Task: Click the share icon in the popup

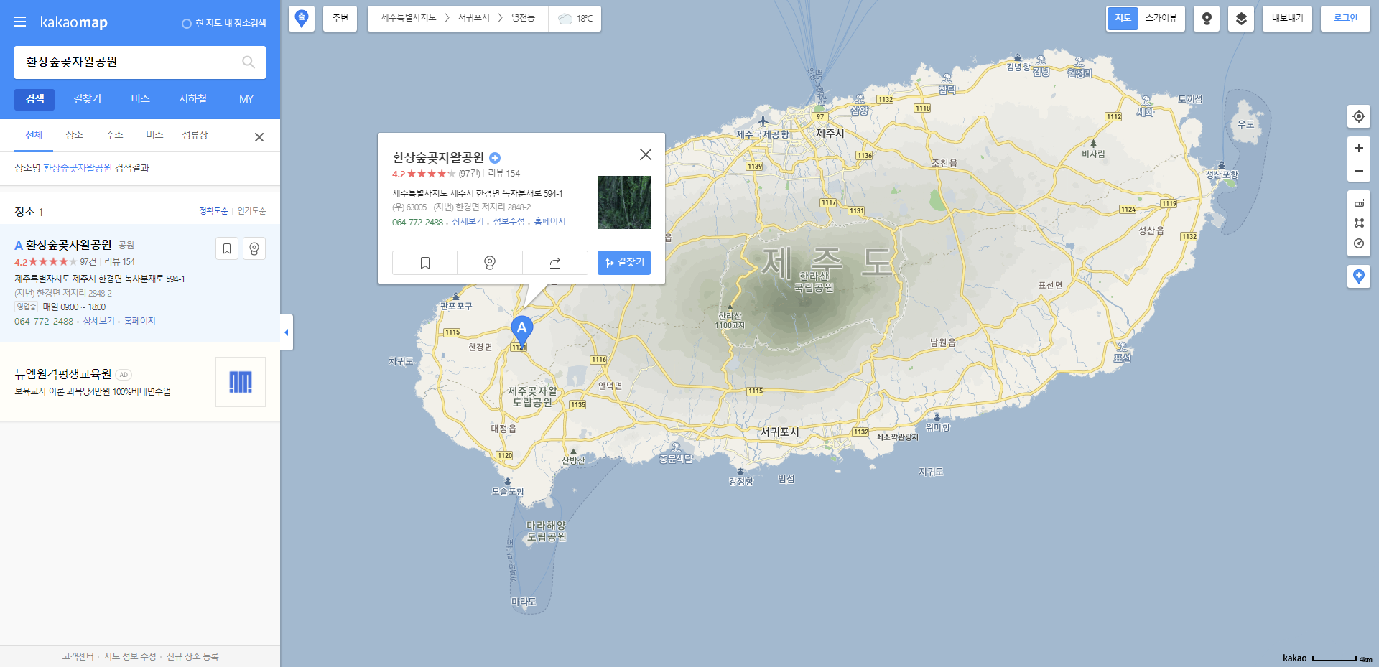Action: tap(555, 263)
